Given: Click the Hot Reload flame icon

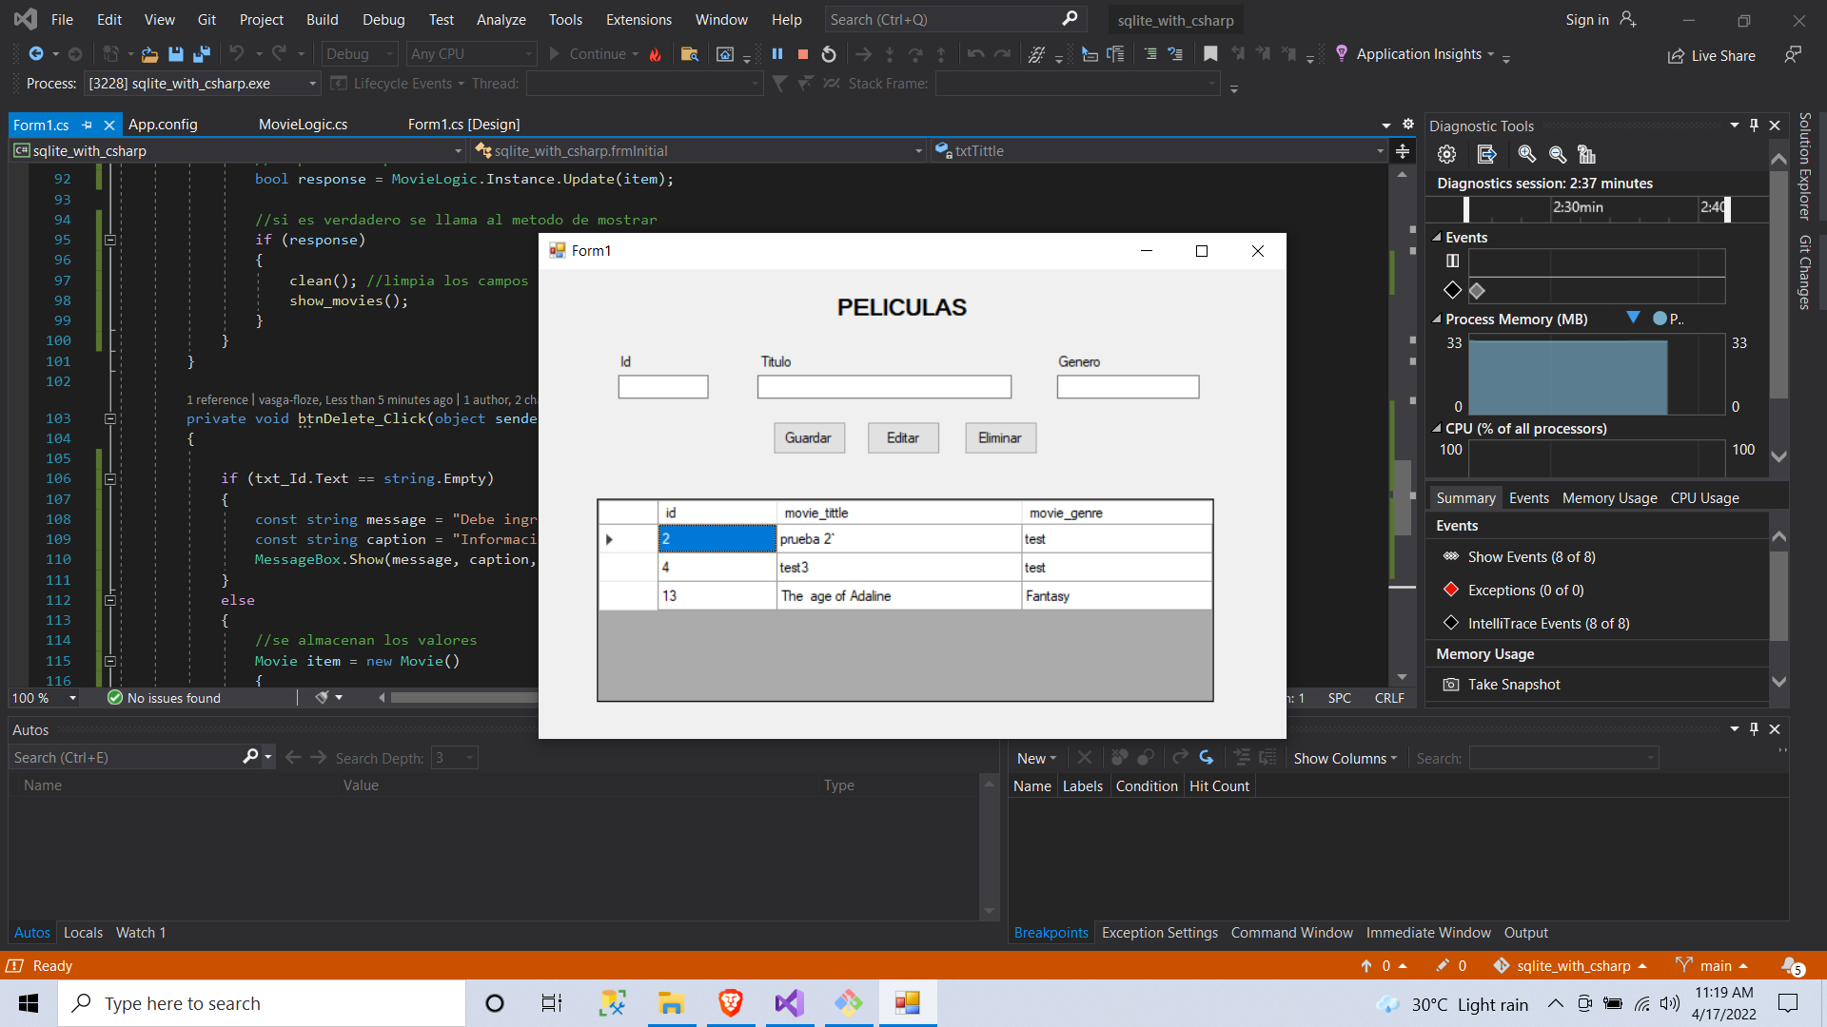Looking at the screenshot, I should tap(655, 54).
